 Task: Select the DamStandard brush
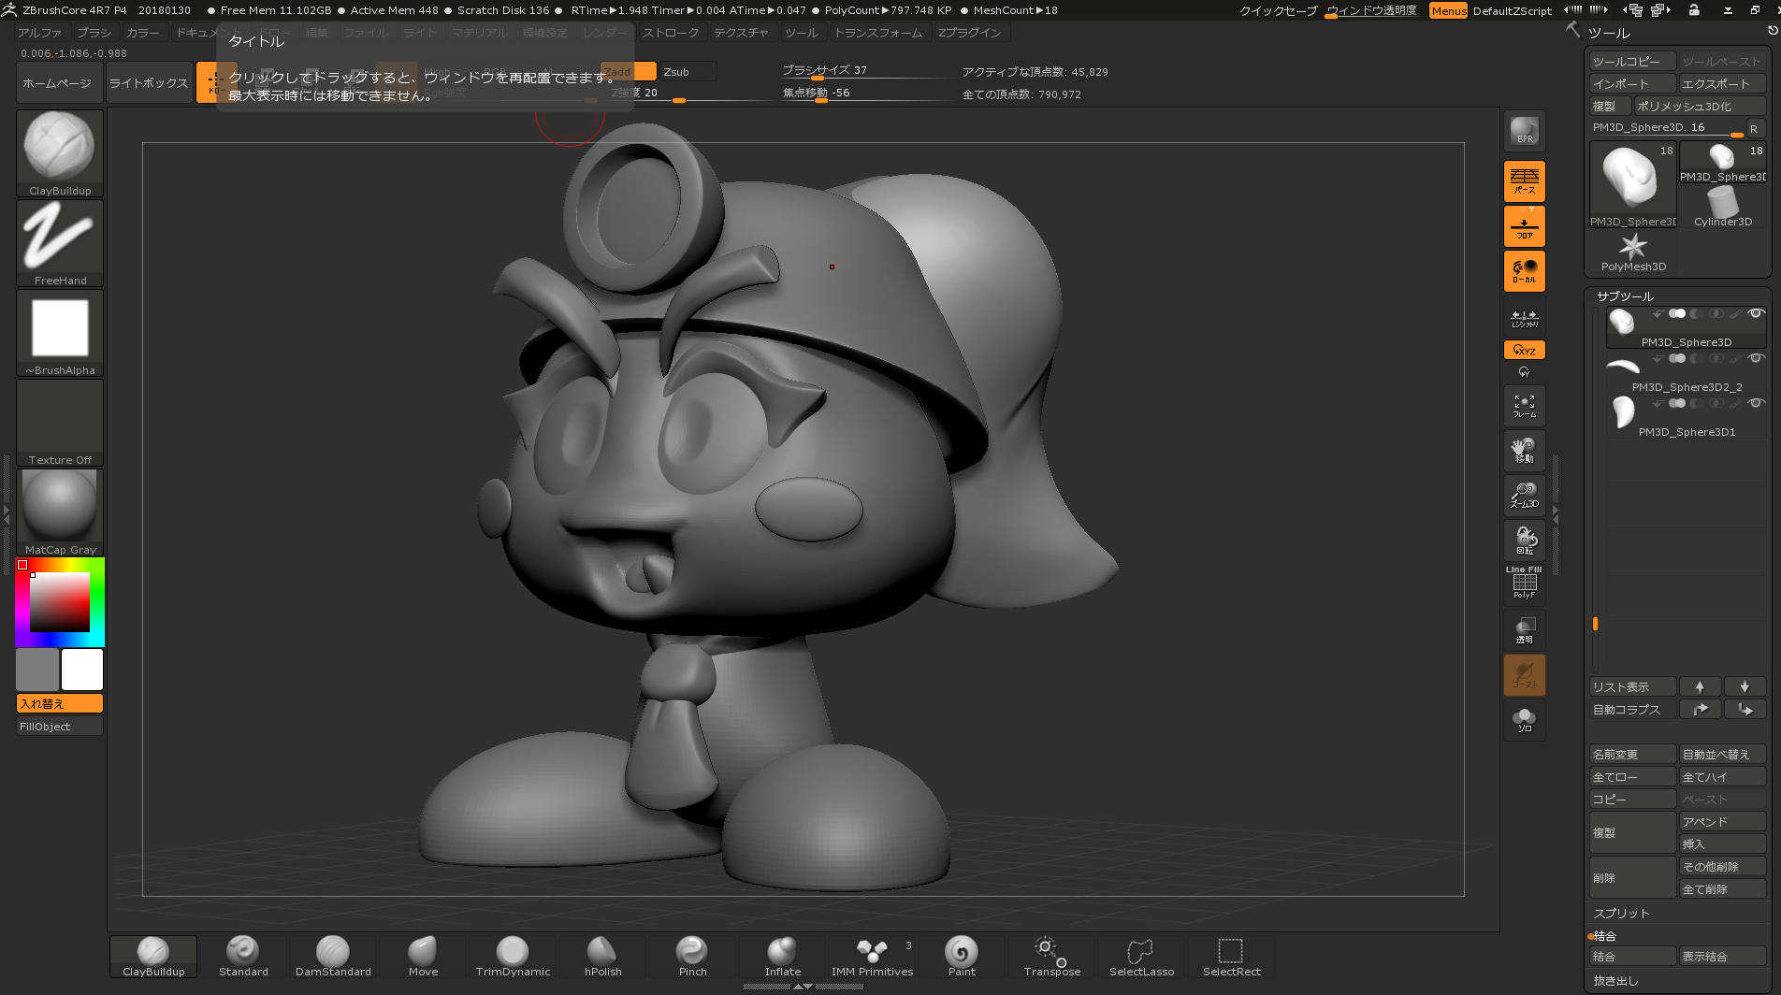[333, 956]
